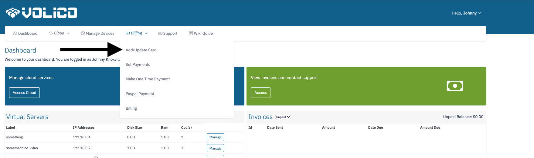Click the Manage Devices gear icon

tap(83, 34)
